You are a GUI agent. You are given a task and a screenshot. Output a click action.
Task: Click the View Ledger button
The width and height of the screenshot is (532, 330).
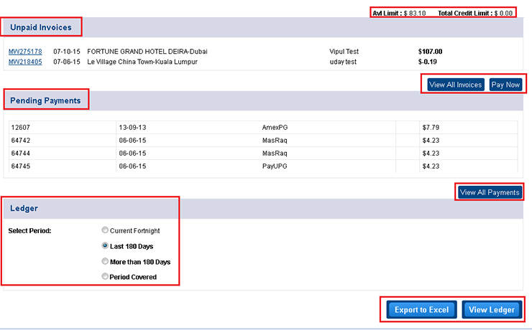coord(490,310)
